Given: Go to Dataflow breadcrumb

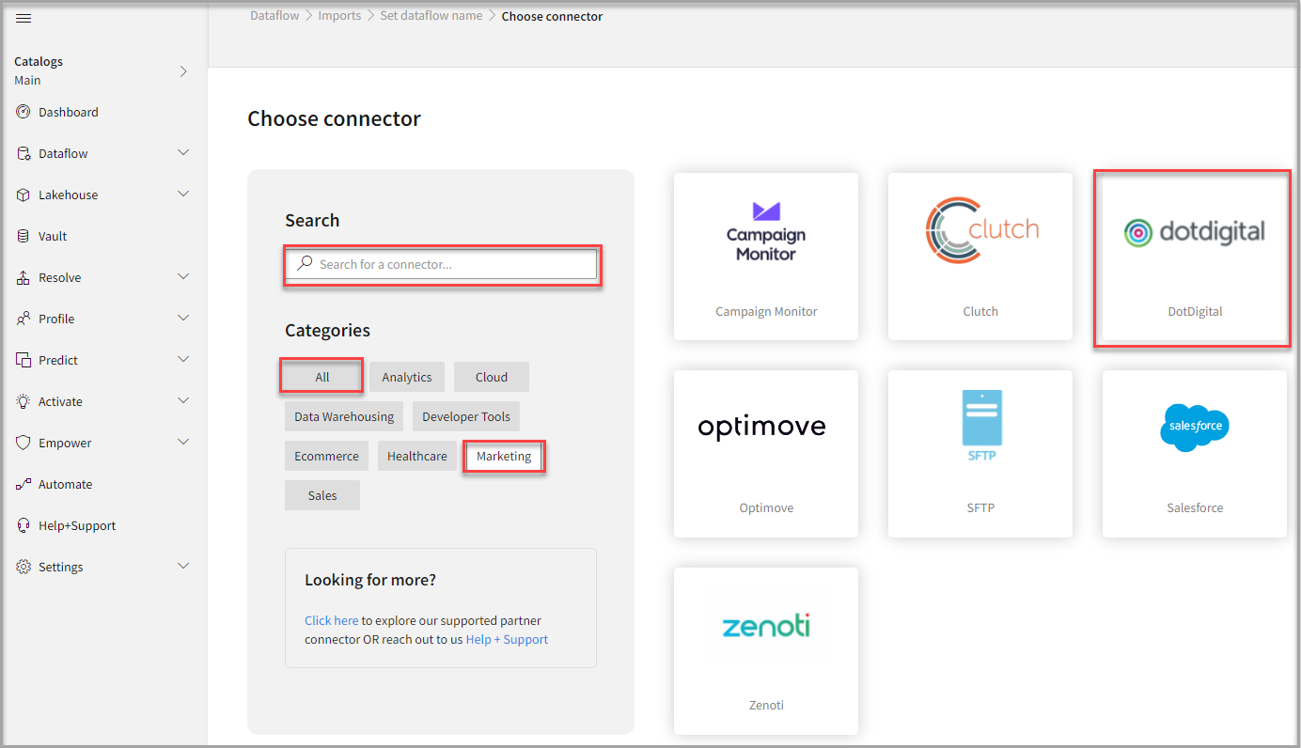Looking at the screenshot, I should [275, 16].
